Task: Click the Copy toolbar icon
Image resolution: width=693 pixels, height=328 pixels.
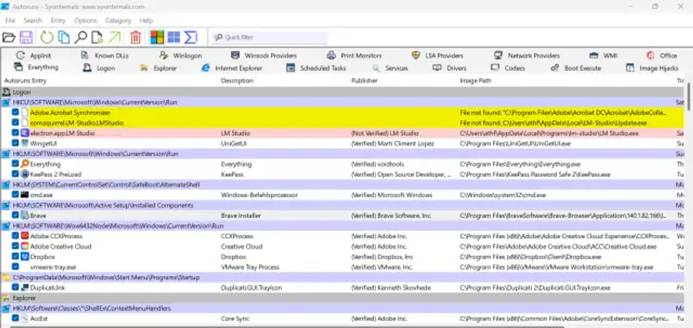Action: [x=64, y=37]
